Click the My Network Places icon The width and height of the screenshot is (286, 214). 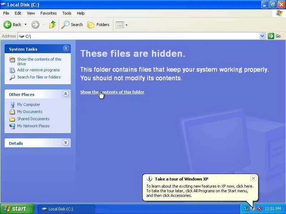[x=12, y=126]
